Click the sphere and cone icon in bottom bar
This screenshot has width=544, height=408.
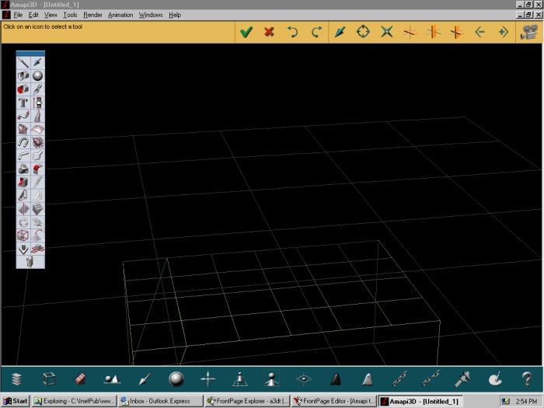(112, 379)
